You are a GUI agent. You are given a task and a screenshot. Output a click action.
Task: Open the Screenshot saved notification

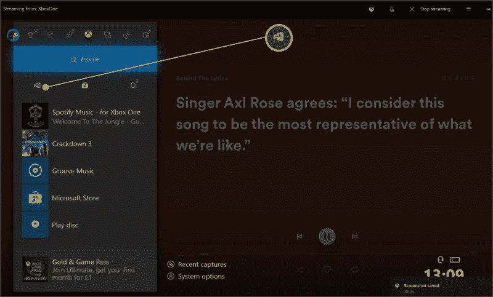coord(442,288)
